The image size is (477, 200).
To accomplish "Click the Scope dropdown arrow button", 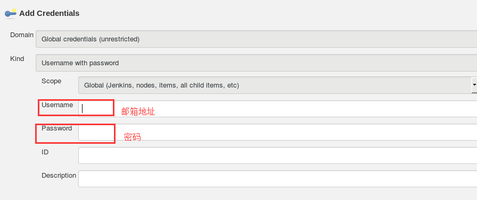I will tap(474, 85).
